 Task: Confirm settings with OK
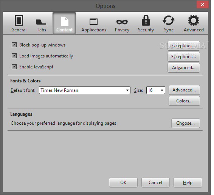point(123,183)
